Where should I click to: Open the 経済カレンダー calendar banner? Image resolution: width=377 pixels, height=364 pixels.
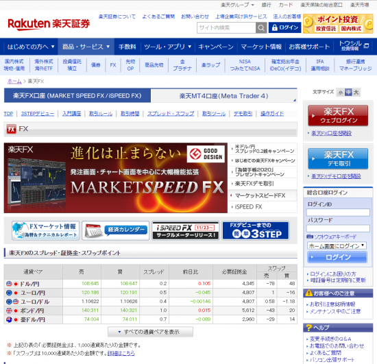click(x=116, y=230)
